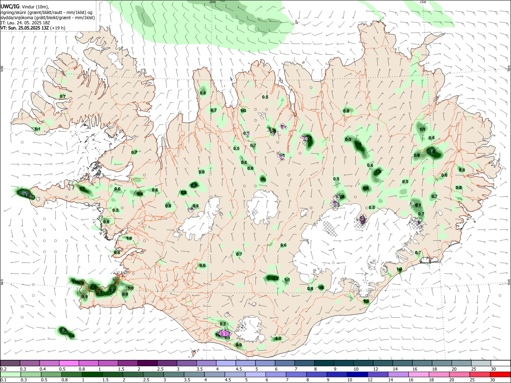This screenshot has height=383, width=511.
Task: Click the darkest purple 2 swatch, upper legend
Action: pyautogui.click(x=147, y=363)
